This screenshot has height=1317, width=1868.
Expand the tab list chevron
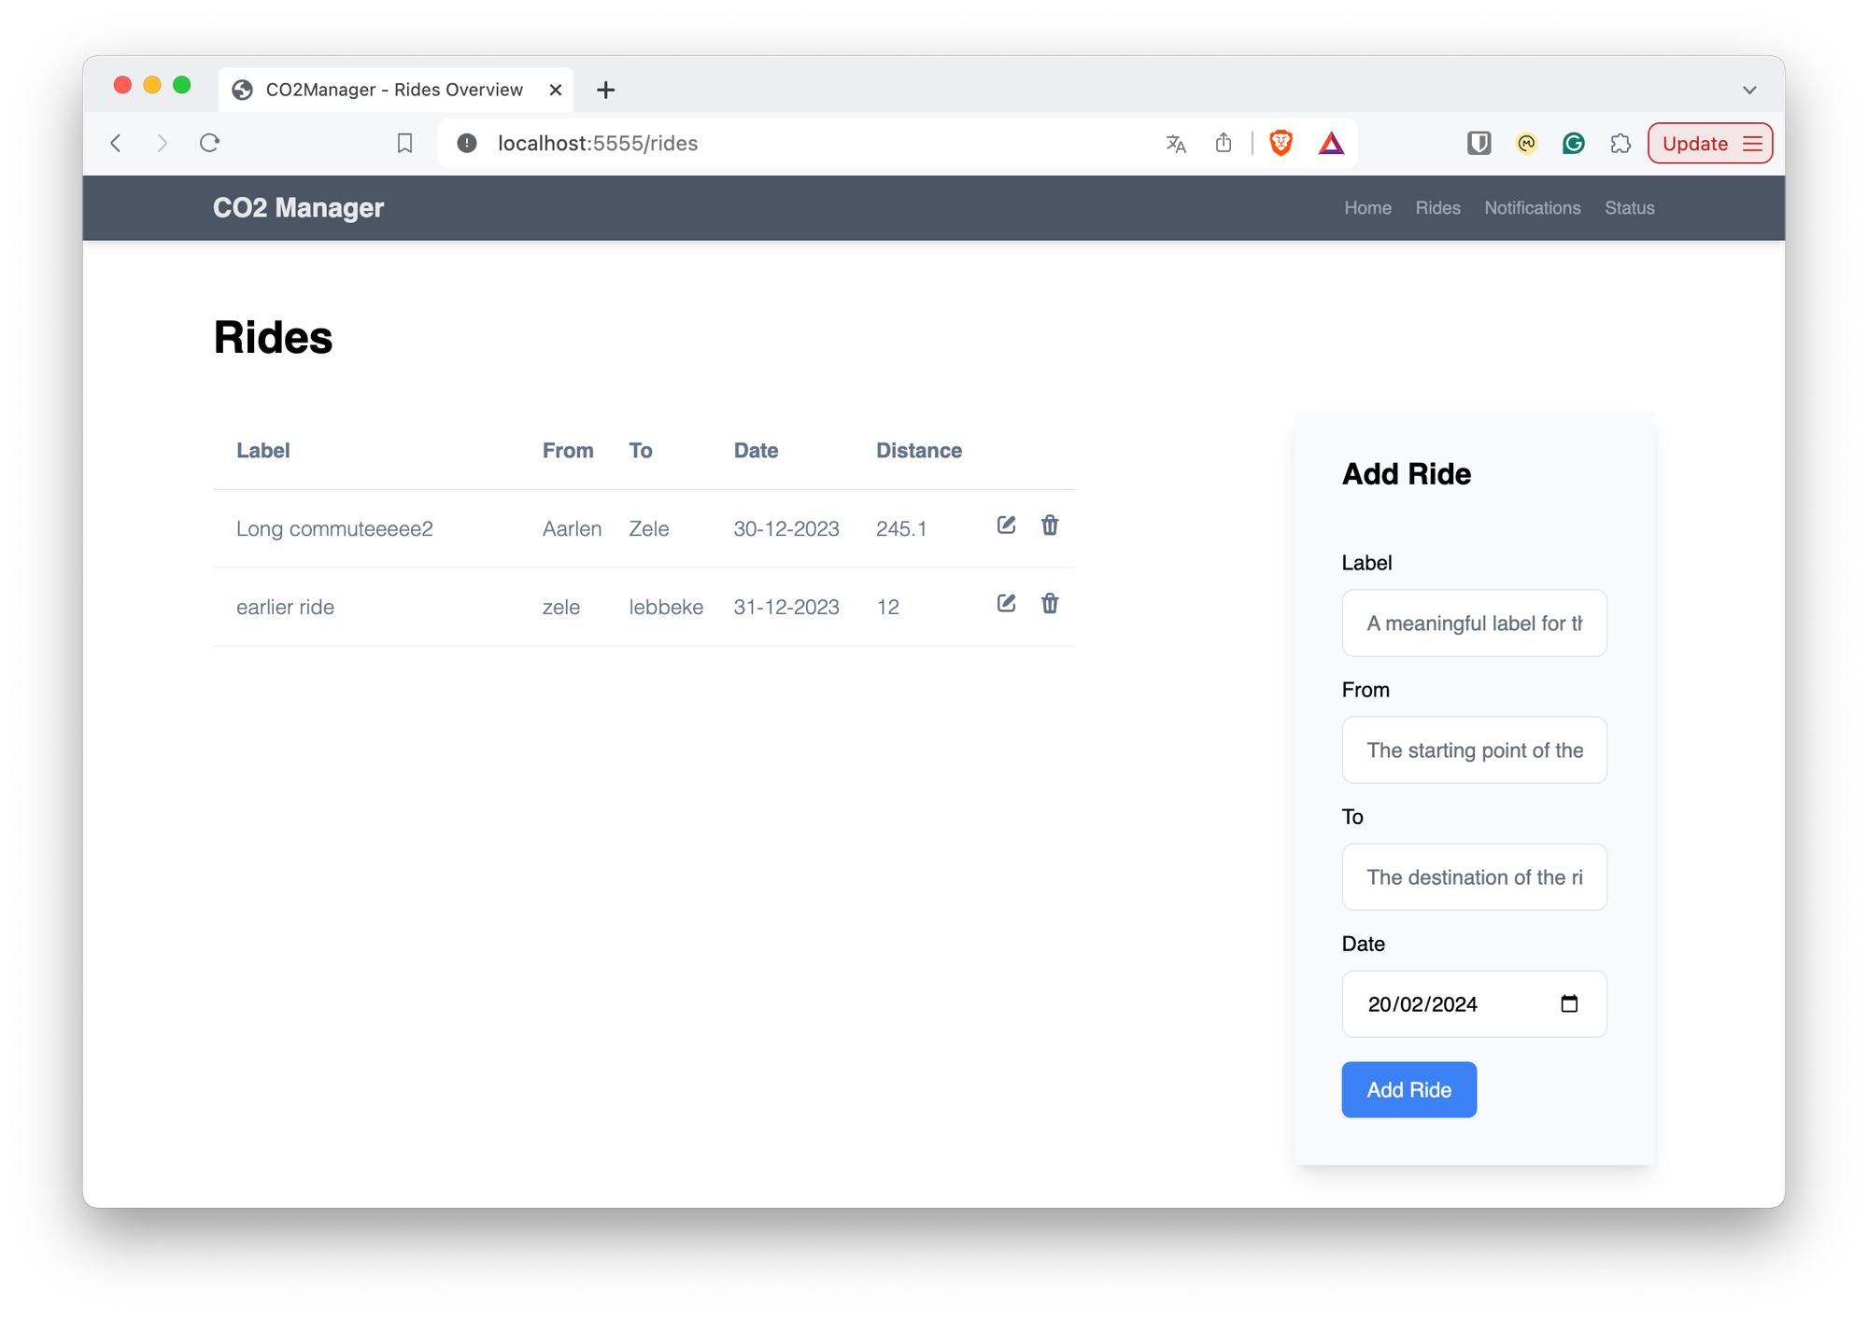[1749, 91]
